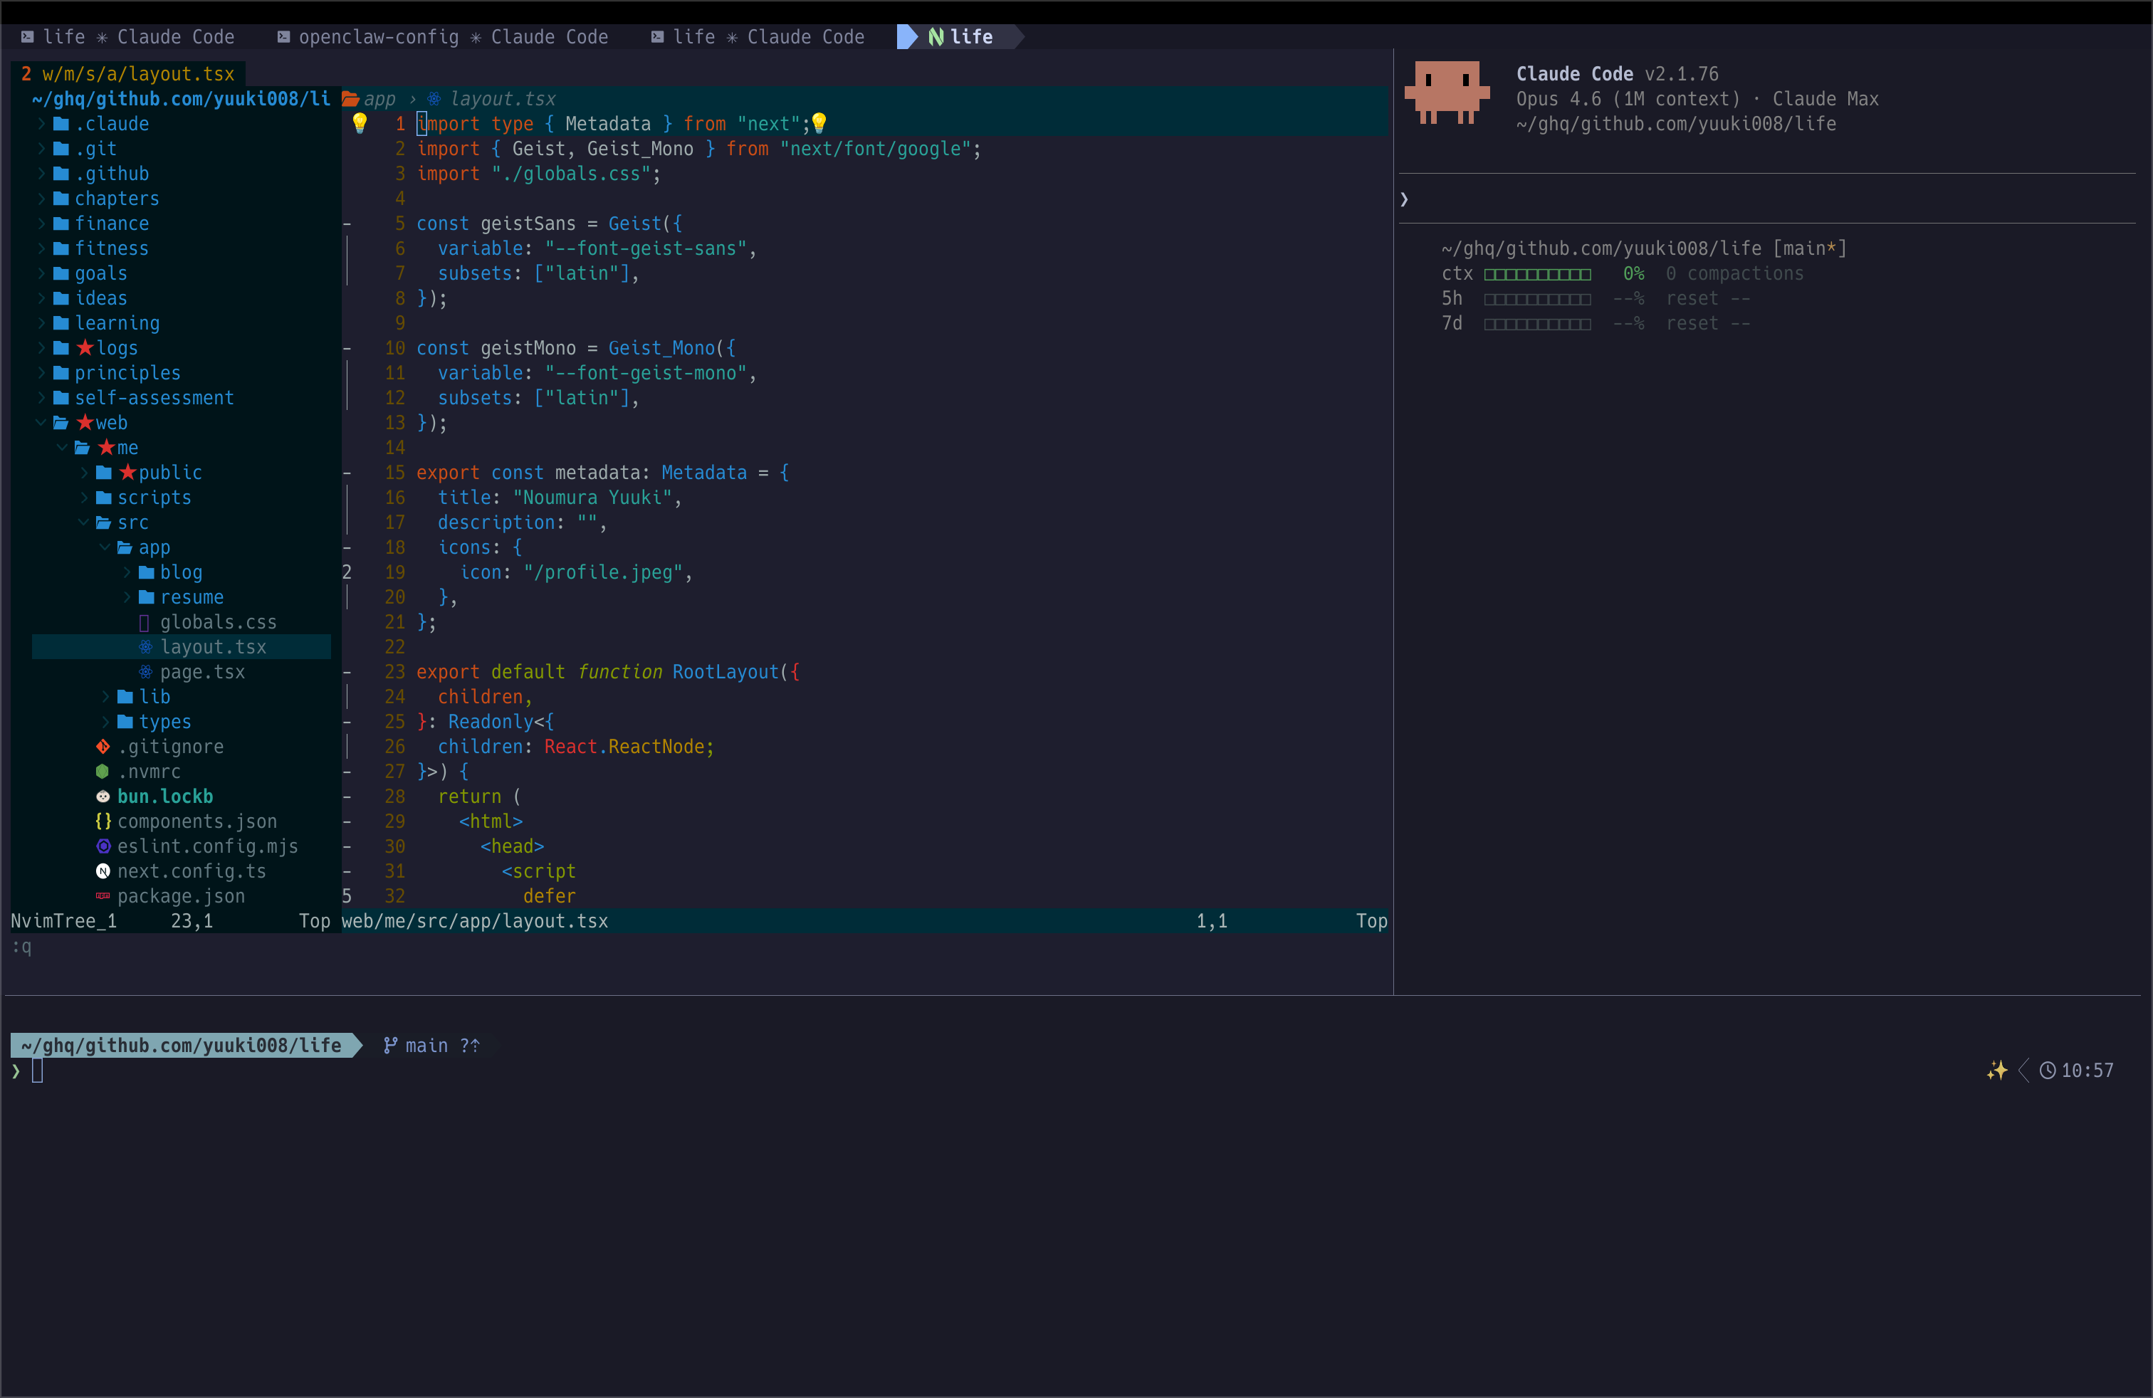This screenshot has height=1398, width=2153.
Task: Expand the types folder chevron
Action: (105, 722)
